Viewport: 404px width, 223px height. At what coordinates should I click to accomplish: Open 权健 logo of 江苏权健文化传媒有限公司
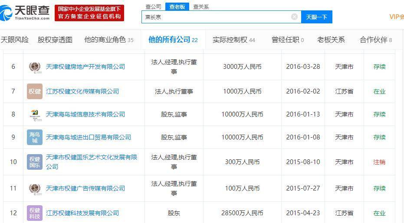click(35, 91)
